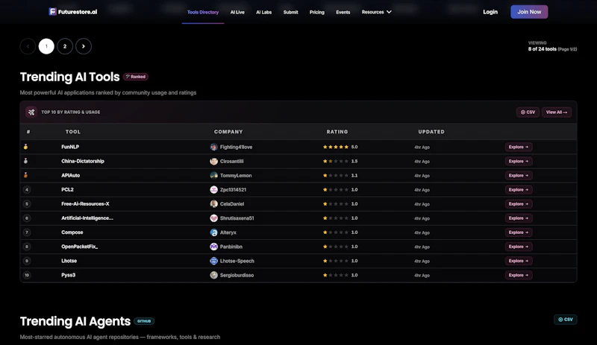Image resolution: width=597 pixels, height=345 pixels.
Task: Click the Ranked badge
Action: pos(136,77)
